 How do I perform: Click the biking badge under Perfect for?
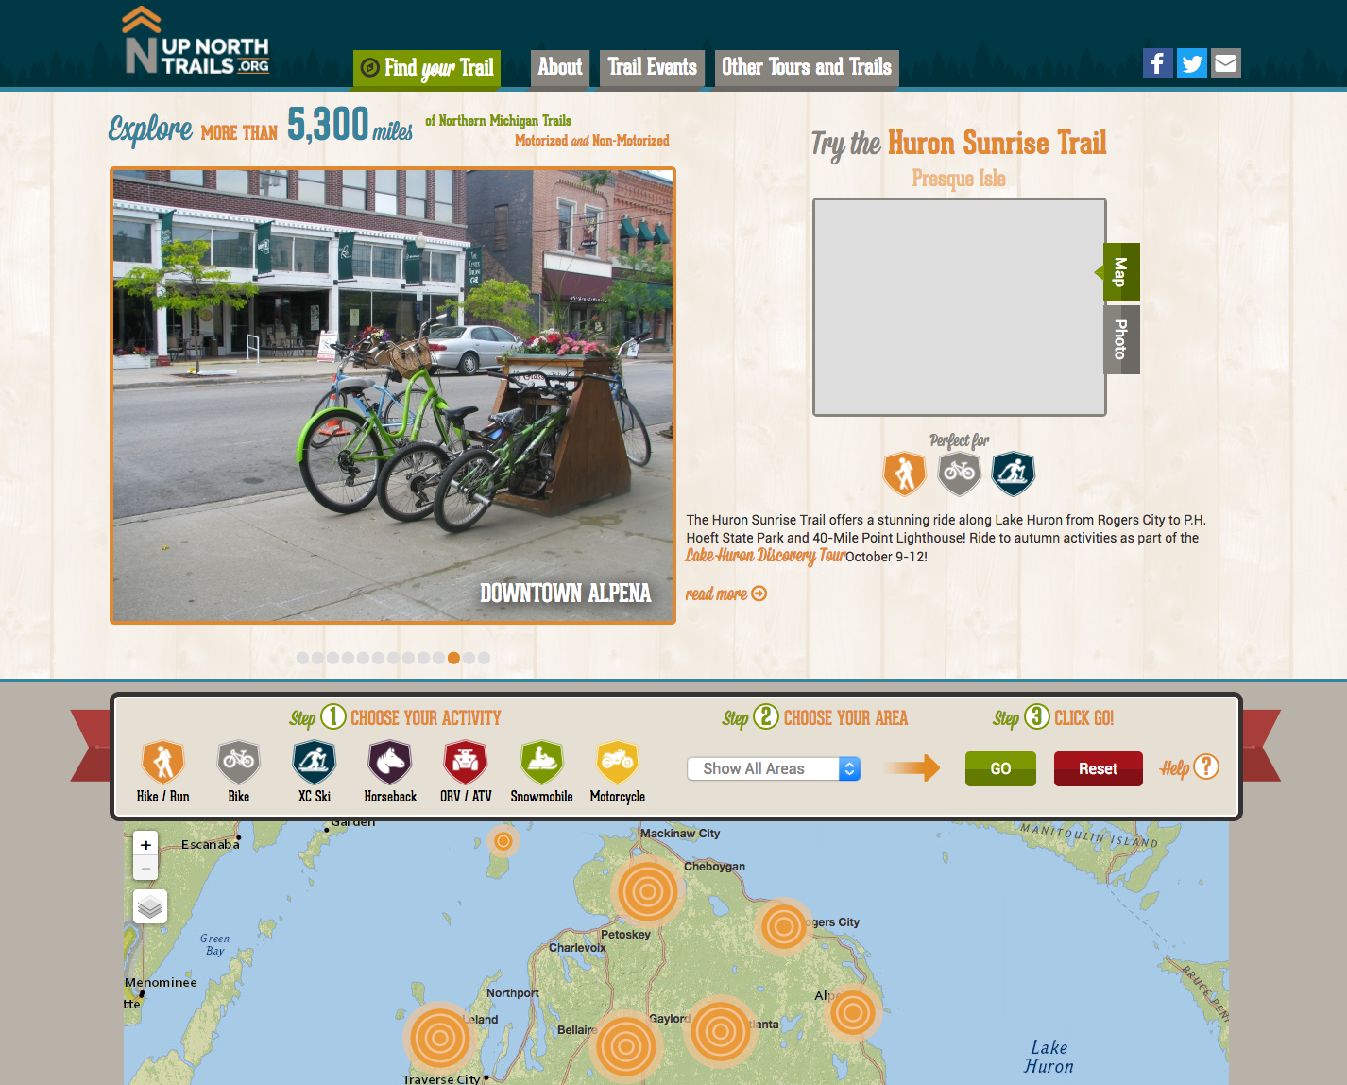(x=959, y=474)
